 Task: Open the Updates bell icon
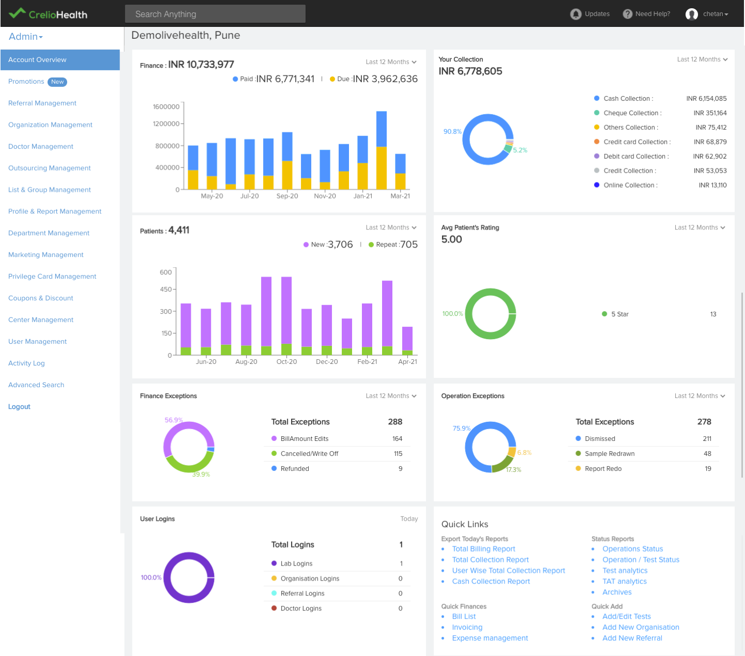(x=575, y=14)
